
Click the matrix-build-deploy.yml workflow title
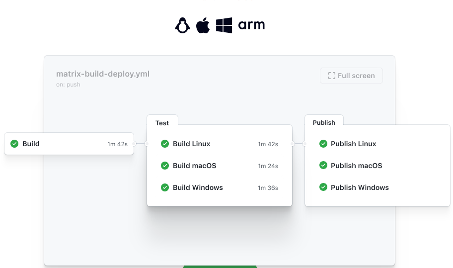103,74
